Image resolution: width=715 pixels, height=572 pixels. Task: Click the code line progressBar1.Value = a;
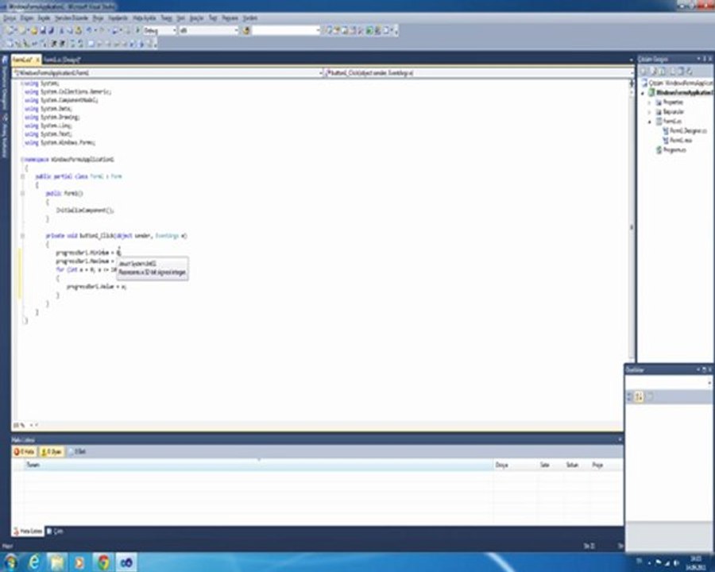tap(96, 287)
